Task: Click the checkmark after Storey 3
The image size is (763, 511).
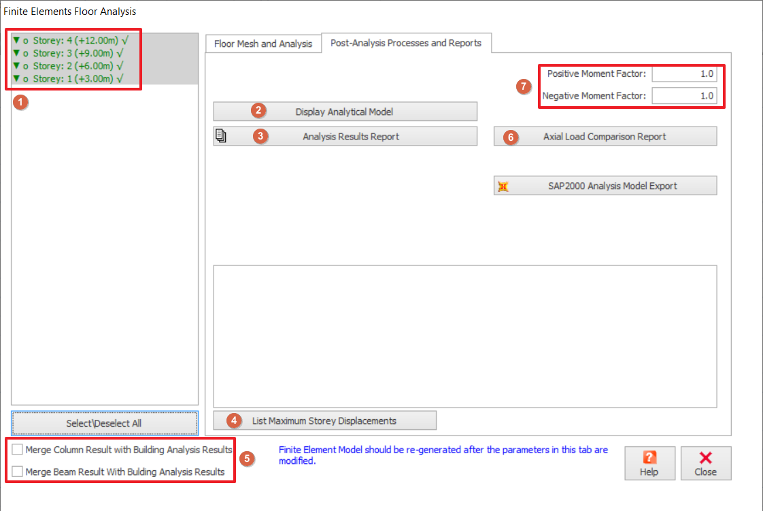Action: [x=120, y=53]
